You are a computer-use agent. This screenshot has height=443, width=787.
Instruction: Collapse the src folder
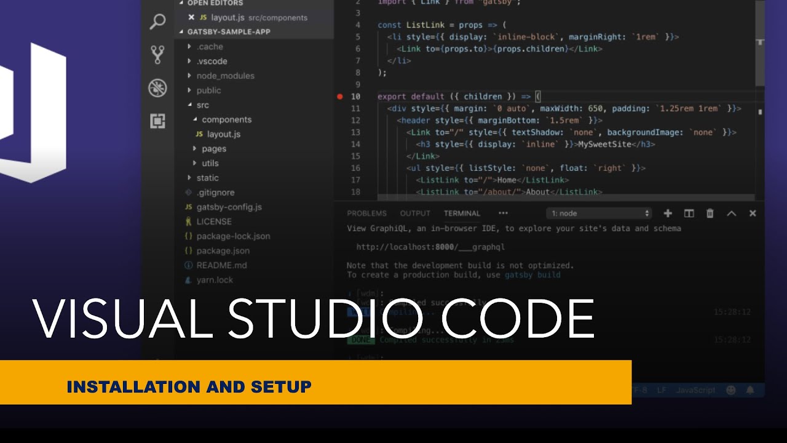(x=189, y=105)
